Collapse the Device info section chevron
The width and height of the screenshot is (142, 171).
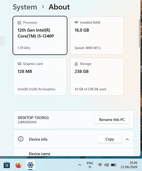(x=127, y=139)
